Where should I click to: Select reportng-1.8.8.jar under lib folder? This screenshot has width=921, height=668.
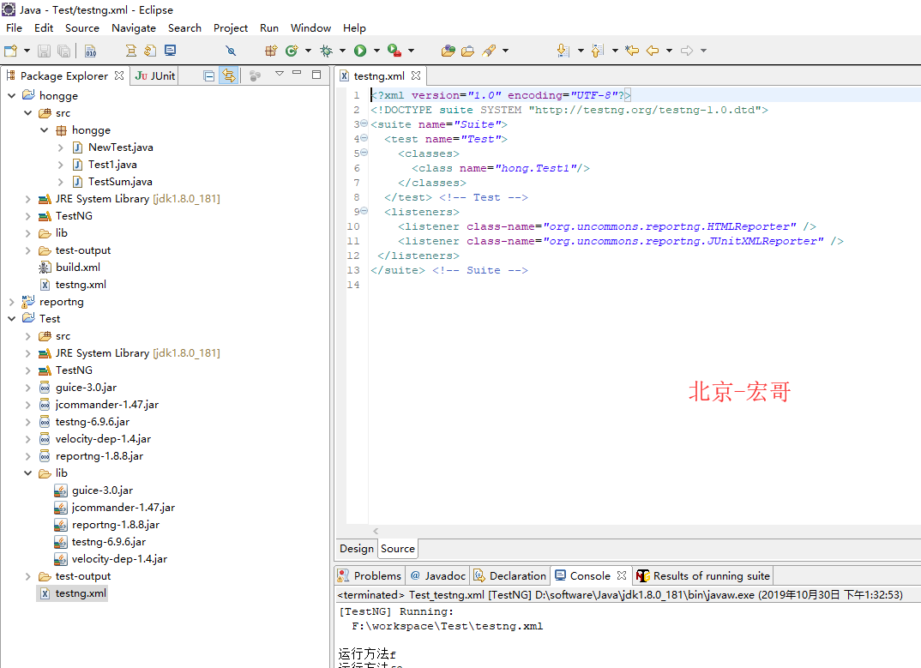coord(115,525)
